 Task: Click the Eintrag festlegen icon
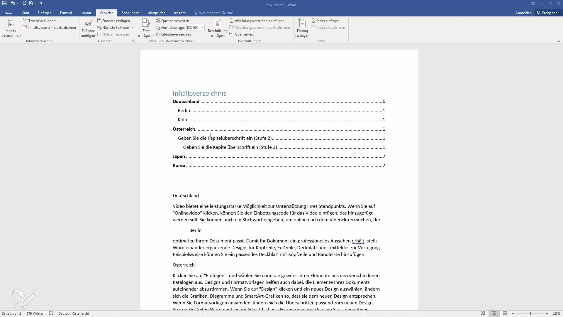point(302,28)
